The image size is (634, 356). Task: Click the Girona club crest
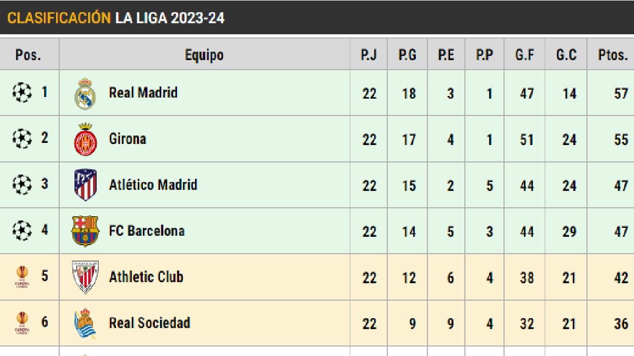[85, 139]
